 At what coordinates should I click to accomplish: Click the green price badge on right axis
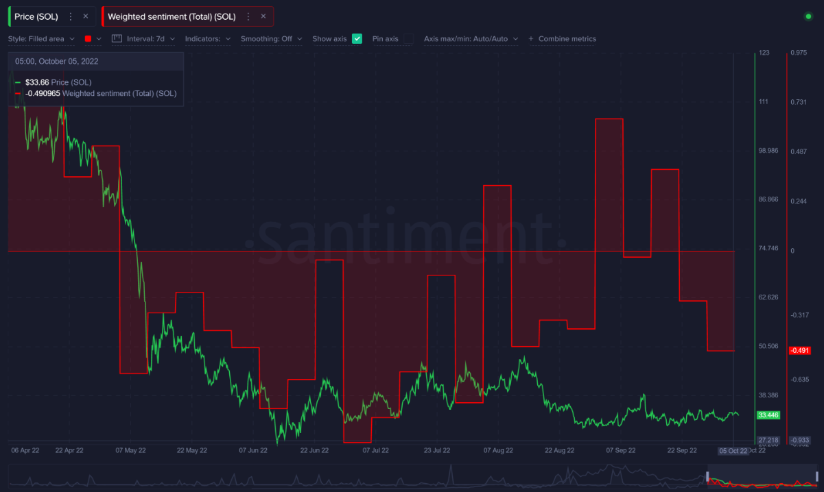tap(768, 415)
